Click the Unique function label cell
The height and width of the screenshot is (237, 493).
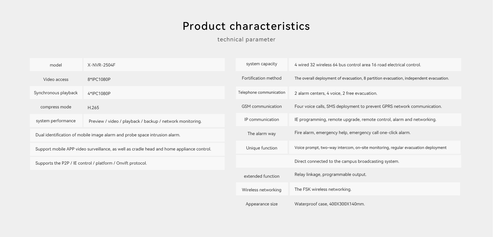coord(262,147)
